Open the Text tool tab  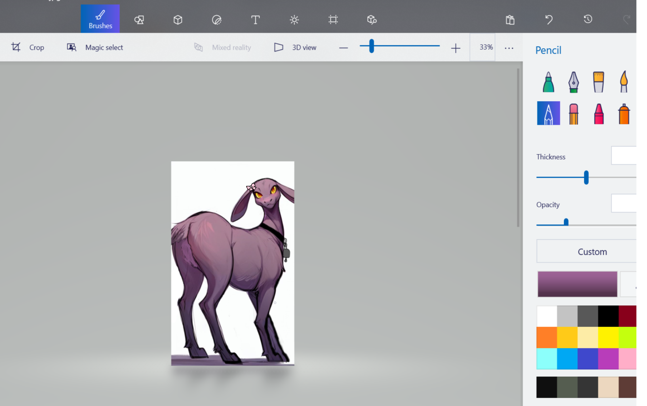coord(255,20)
